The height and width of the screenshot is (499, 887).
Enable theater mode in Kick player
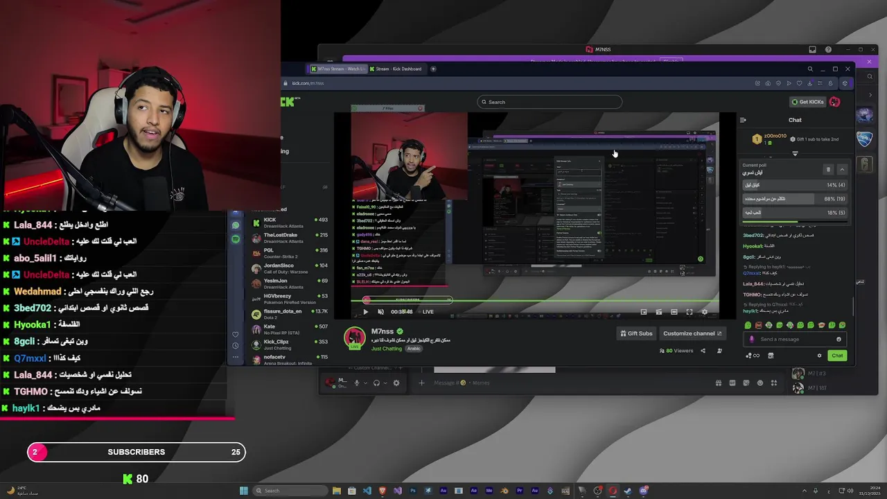[674, 312]
